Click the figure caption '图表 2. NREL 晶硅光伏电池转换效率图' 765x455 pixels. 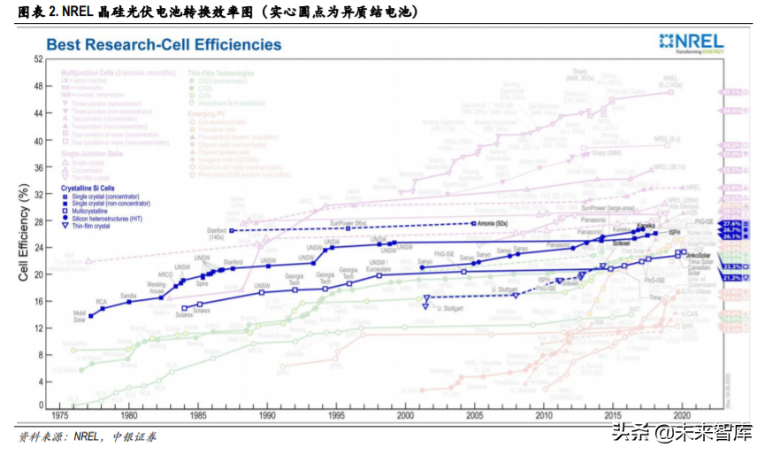tap(135, 12)
